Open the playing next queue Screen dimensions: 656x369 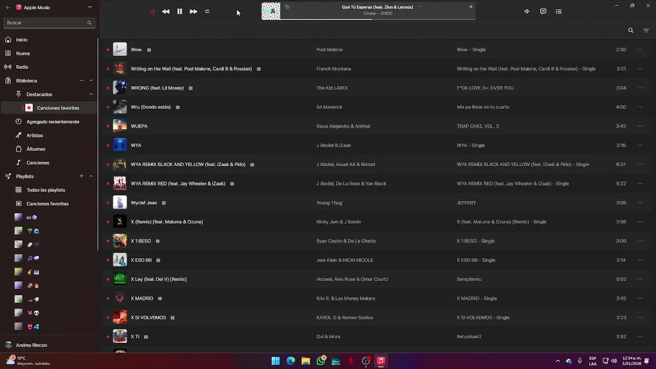click(x=559, y=11)
